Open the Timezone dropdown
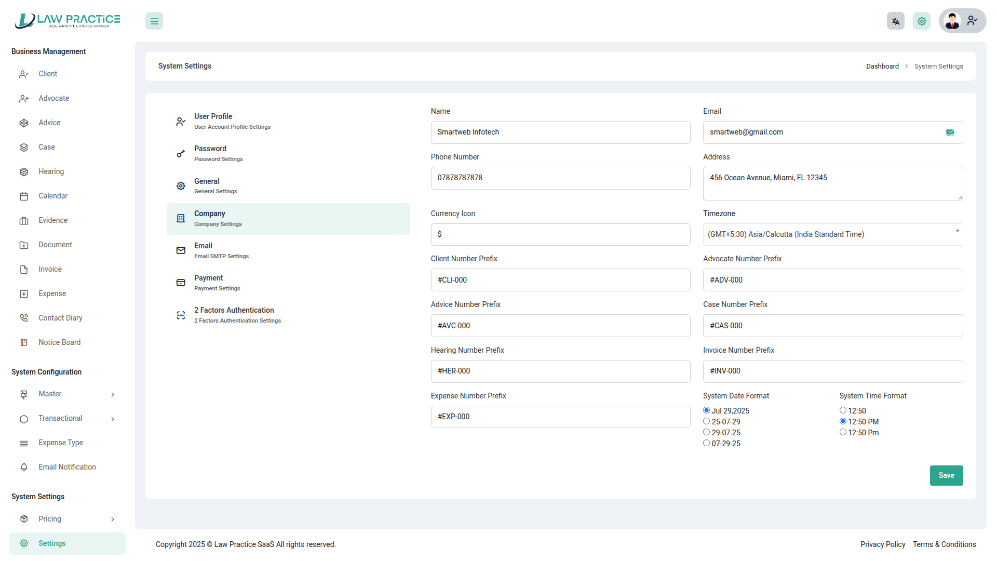This screenshot has height=561, width=997. (x=832, y=234)
